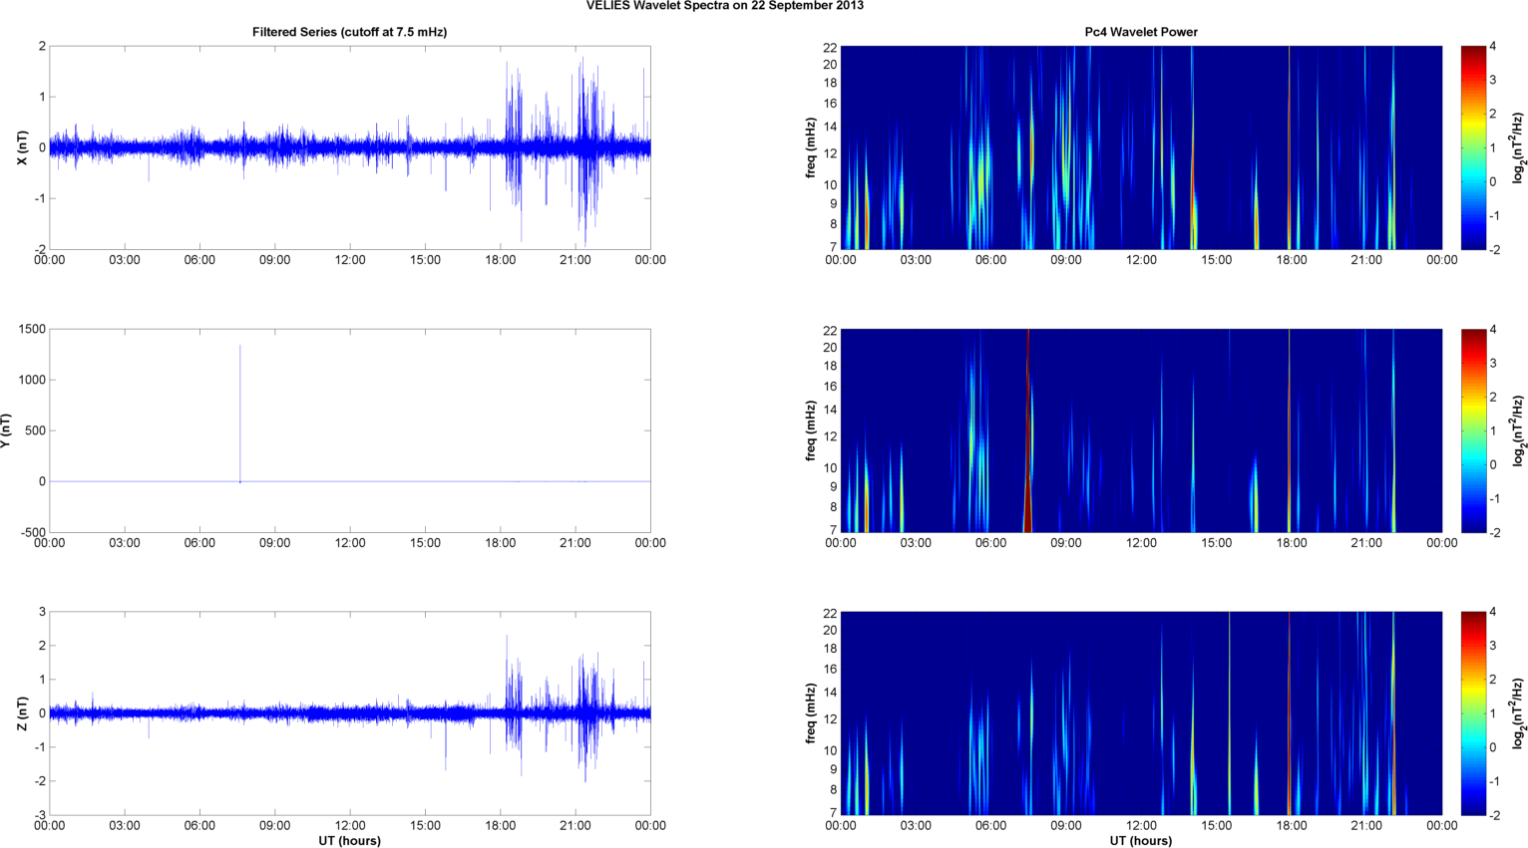Viewport: 1528px width, 848px height.
Task: Click the Z component filtered series plot
Action: pos(350,713)
